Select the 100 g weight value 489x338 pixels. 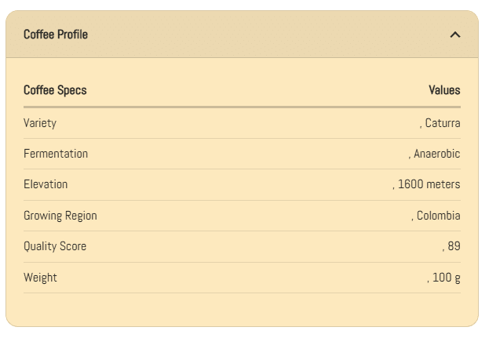coord(447,278)
